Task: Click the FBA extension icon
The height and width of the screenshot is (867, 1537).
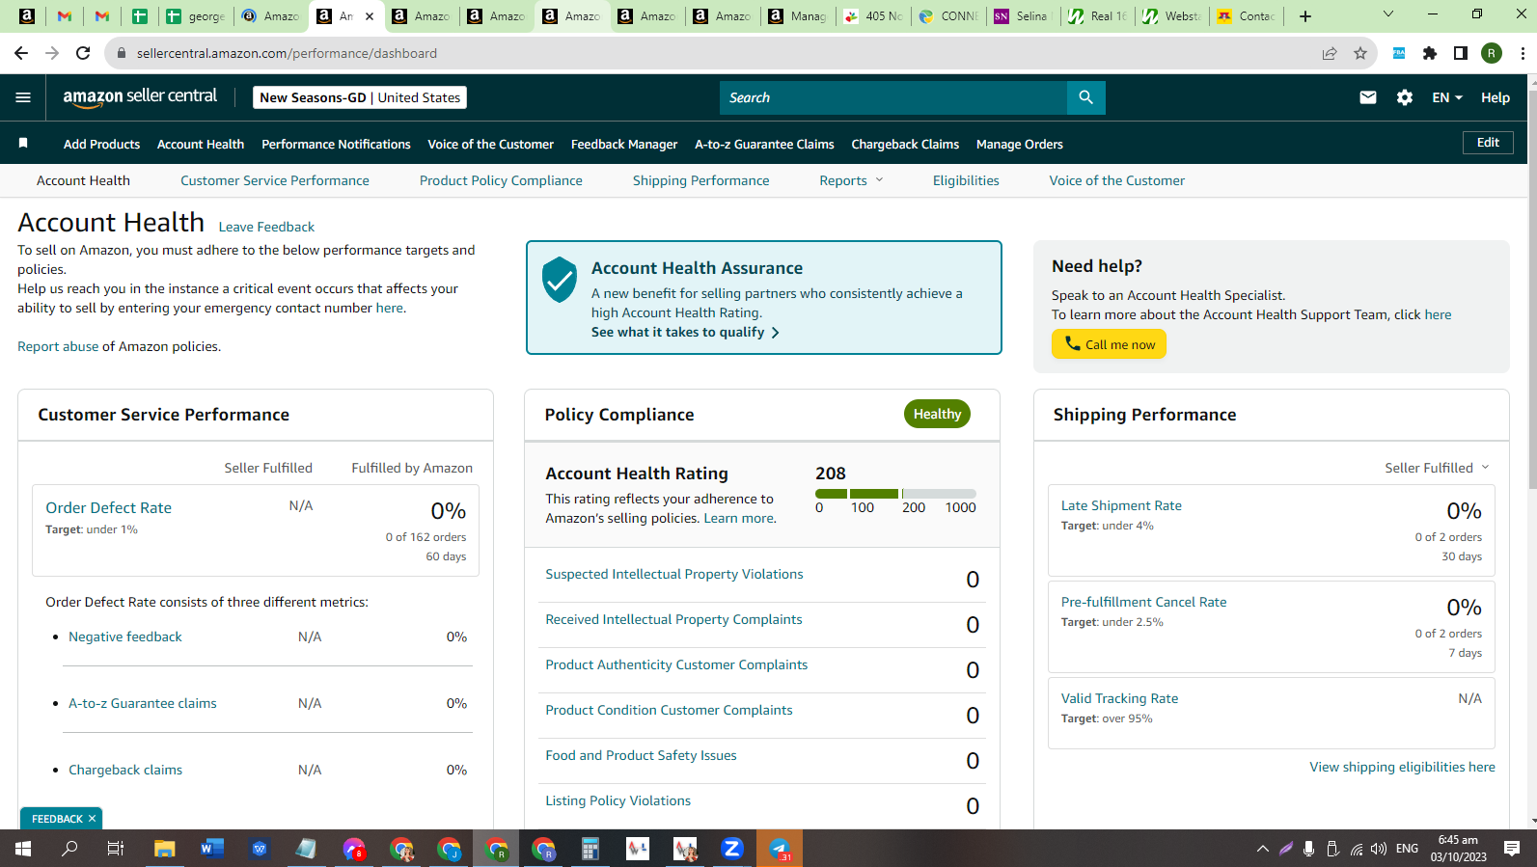Action: pos(1398,53)
